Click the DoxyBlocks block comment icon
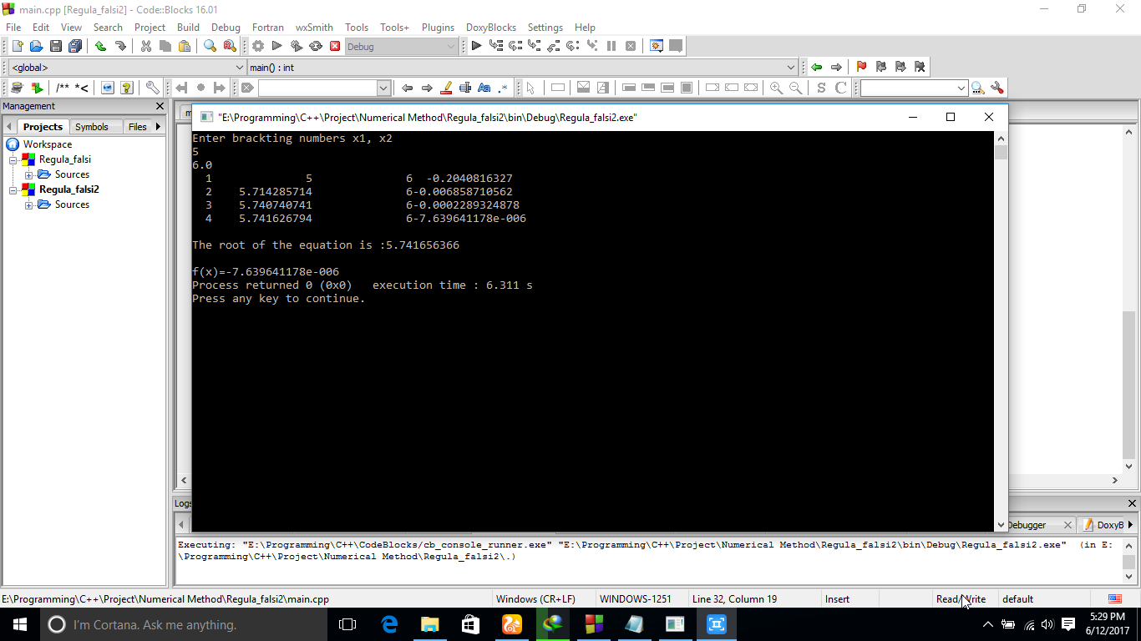Viewport: 1141px width, 641px height. [x=63, y=88]
